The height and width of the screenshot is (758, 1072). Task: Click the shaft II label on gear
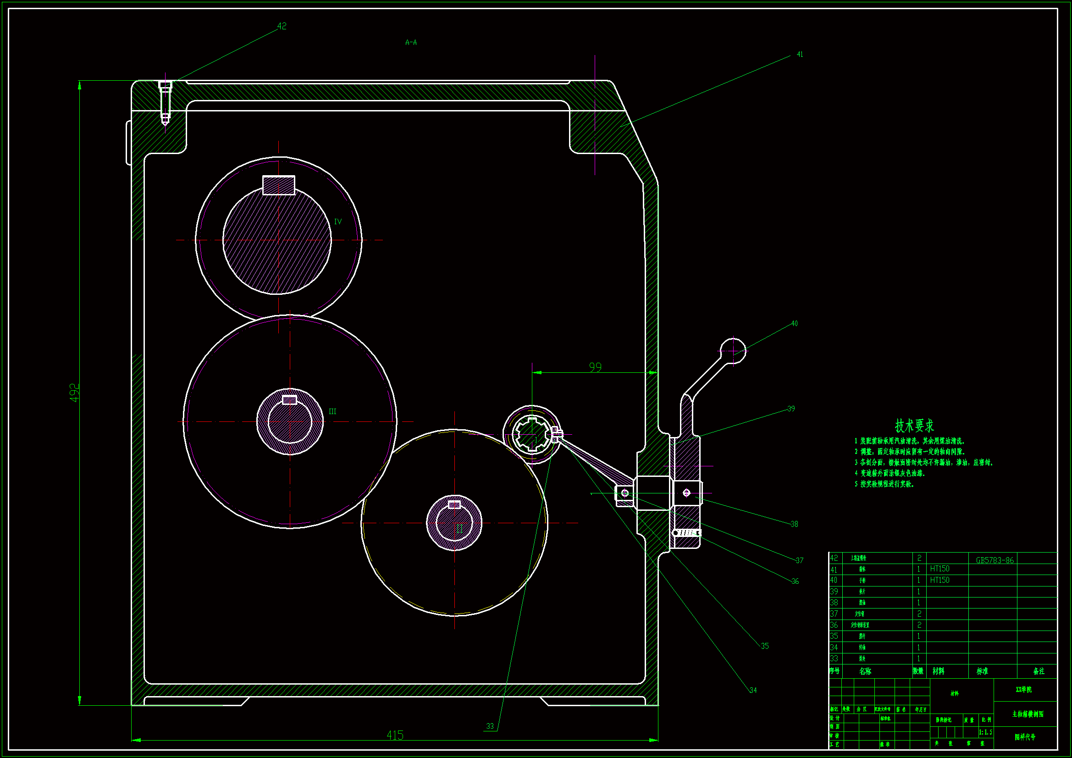click(x=459, y=529)
